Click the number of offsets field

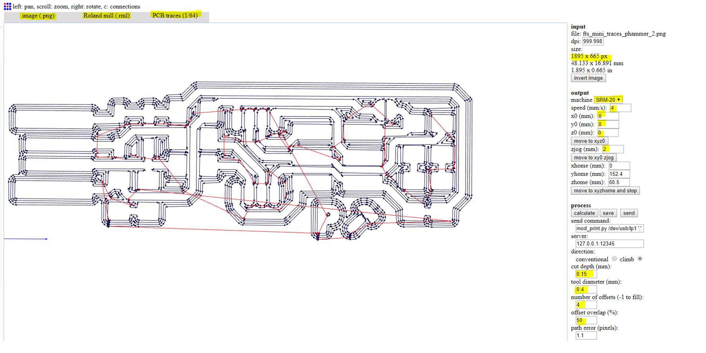[586, 305]
